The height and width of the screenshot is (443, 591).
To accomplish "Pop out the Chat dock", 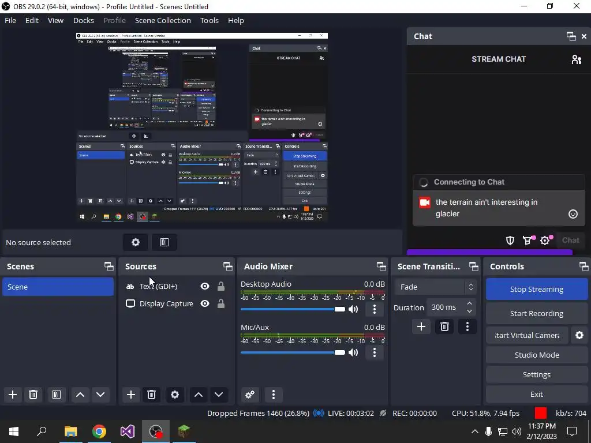I will pos(571,36).
